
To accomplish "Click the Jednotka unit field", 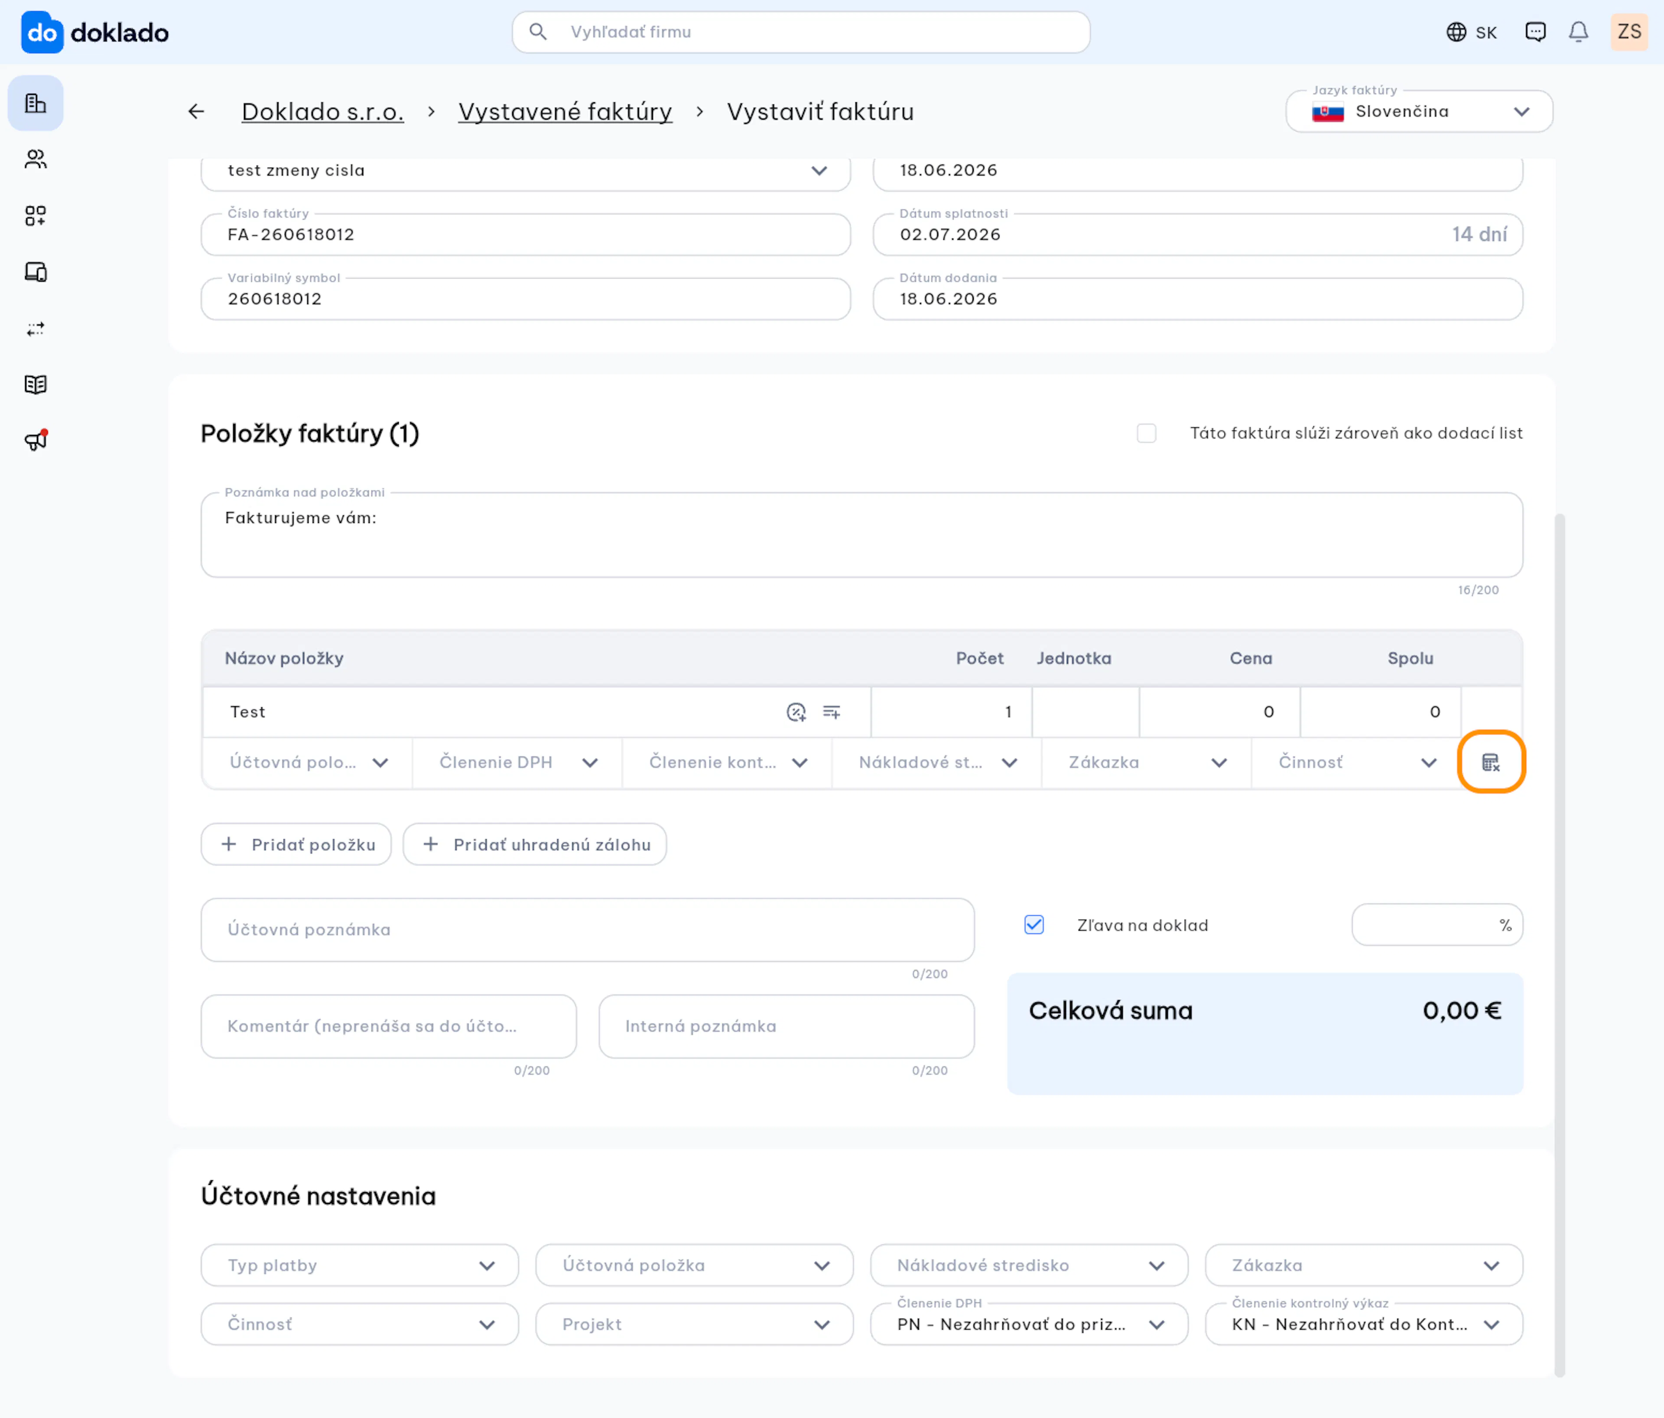I will point(1086,711).
